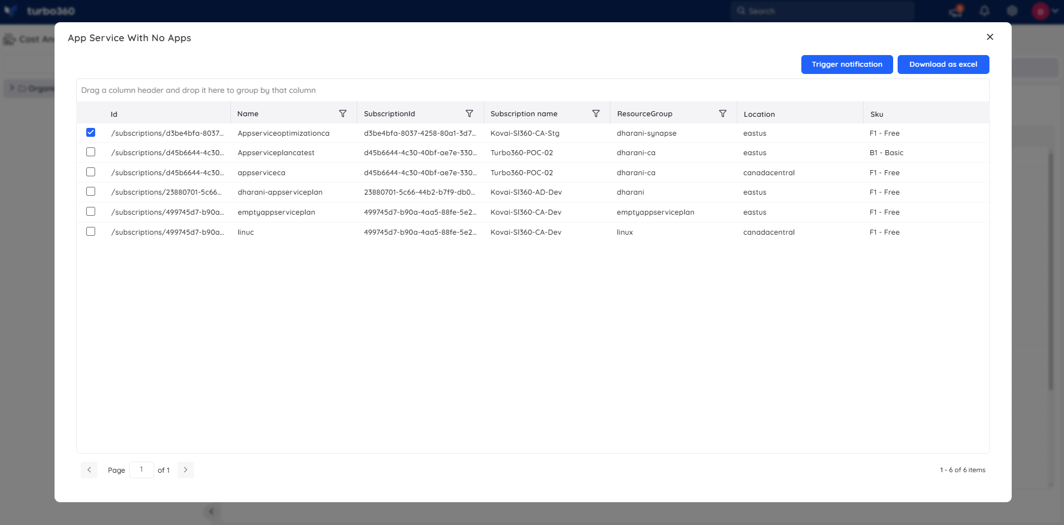
Task: Go to the previous page arrow
Action: click(x=89, y=470)
